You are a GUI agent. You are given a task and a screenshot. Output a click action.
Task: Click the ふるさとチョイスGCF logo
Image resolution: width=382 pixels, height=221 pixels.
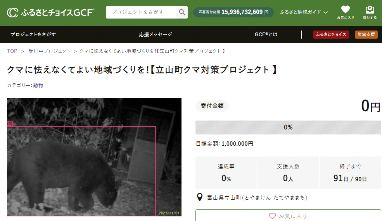(51, 12)
